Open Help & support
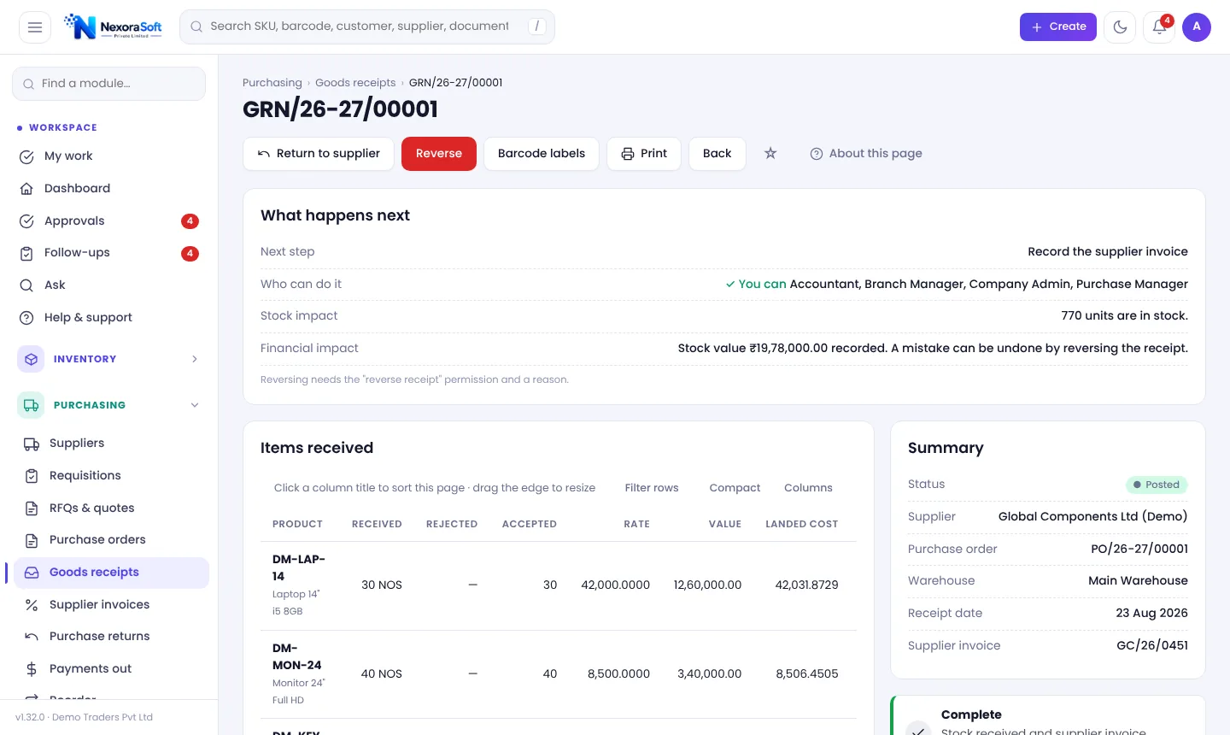Screen dimensions: 1230x735 coord(109,318)
